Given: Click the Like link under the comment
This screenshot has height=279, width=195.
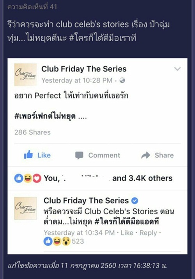Looking at the screenshot, I should pyautogui.click(x=127, y=233).
